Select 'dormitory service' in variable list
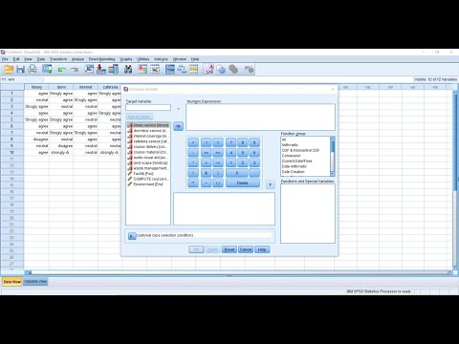The height and width of the screenshot is (344, 459). 148,131
